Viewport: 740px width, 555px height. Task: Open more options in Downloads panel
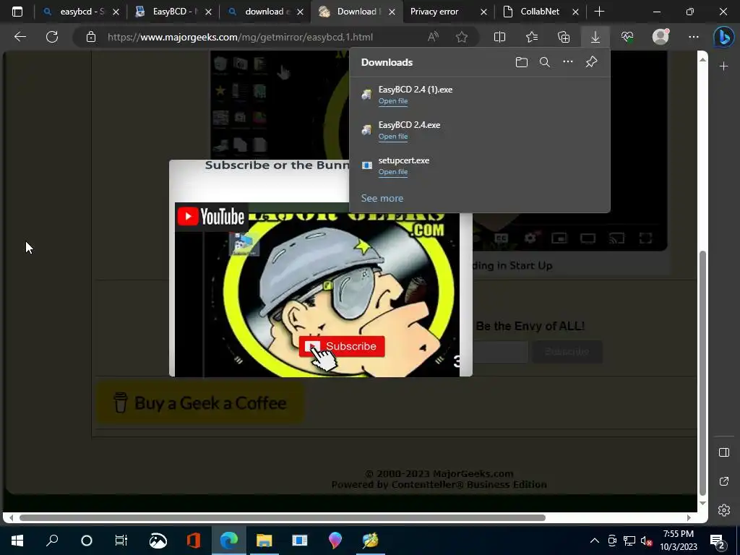click(x=568, y=62)
